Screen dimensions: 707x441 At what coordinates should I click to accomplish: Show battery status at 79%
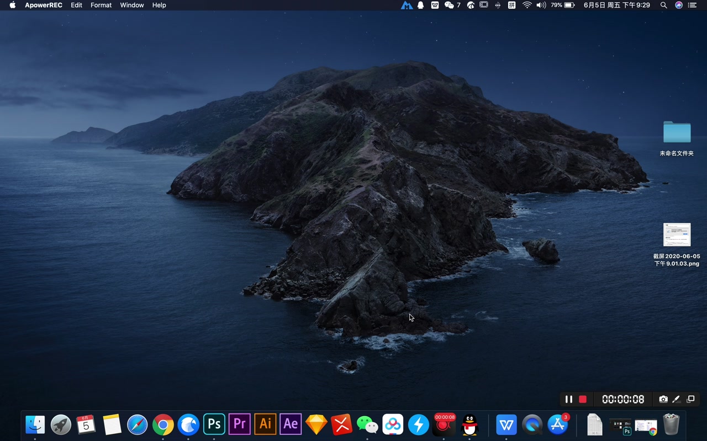pos(563,5)
